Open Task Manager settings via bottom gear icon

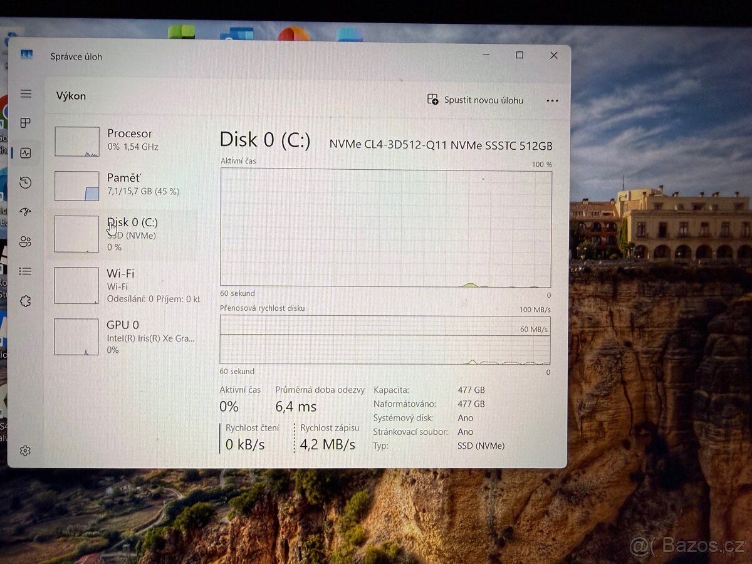[x=26, y=450]
